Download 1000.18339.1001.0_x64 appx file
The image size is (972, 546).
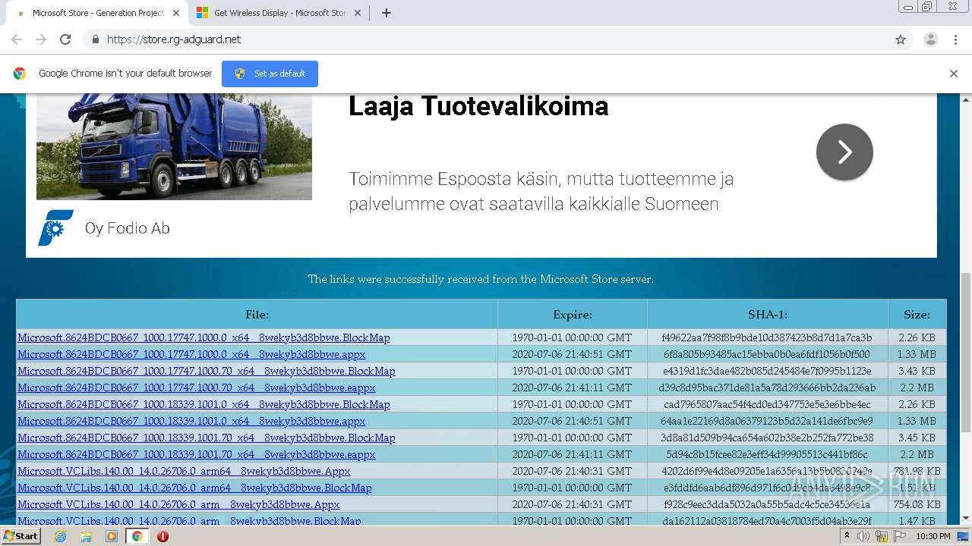tap(191, 421)
